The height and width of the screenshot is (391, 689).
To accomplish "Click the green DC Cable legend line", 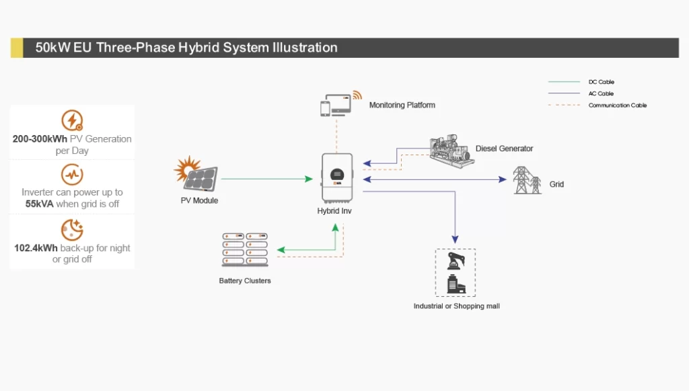I will (x=565, y=81).
